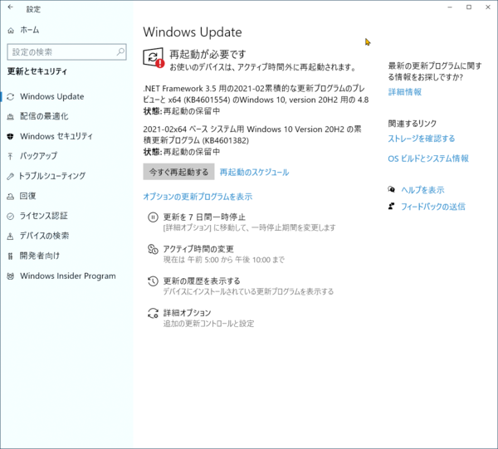This screenshot has height=449, width=498.
Task: Open OS ビルドとシステム情報 link
Action: click(428, 159)
